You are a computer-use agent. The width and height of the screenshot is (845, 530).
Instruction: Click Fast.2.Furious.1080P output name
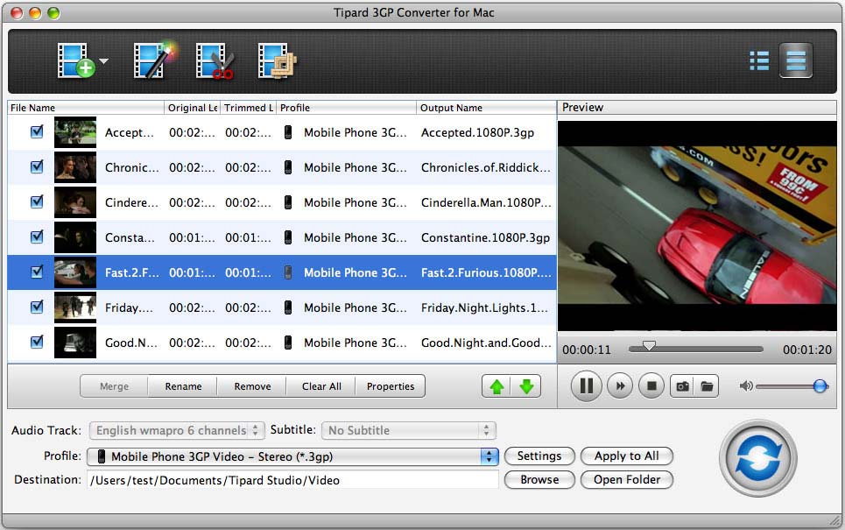coord(486,272)
